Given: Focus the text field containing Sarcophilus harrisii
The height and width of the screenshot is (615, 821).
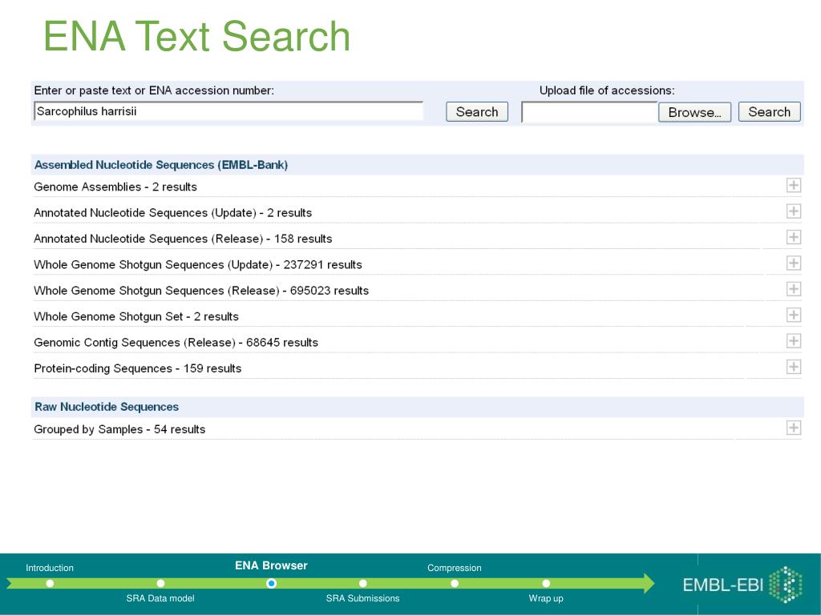Looking at the screenshot, I should 229,111.
